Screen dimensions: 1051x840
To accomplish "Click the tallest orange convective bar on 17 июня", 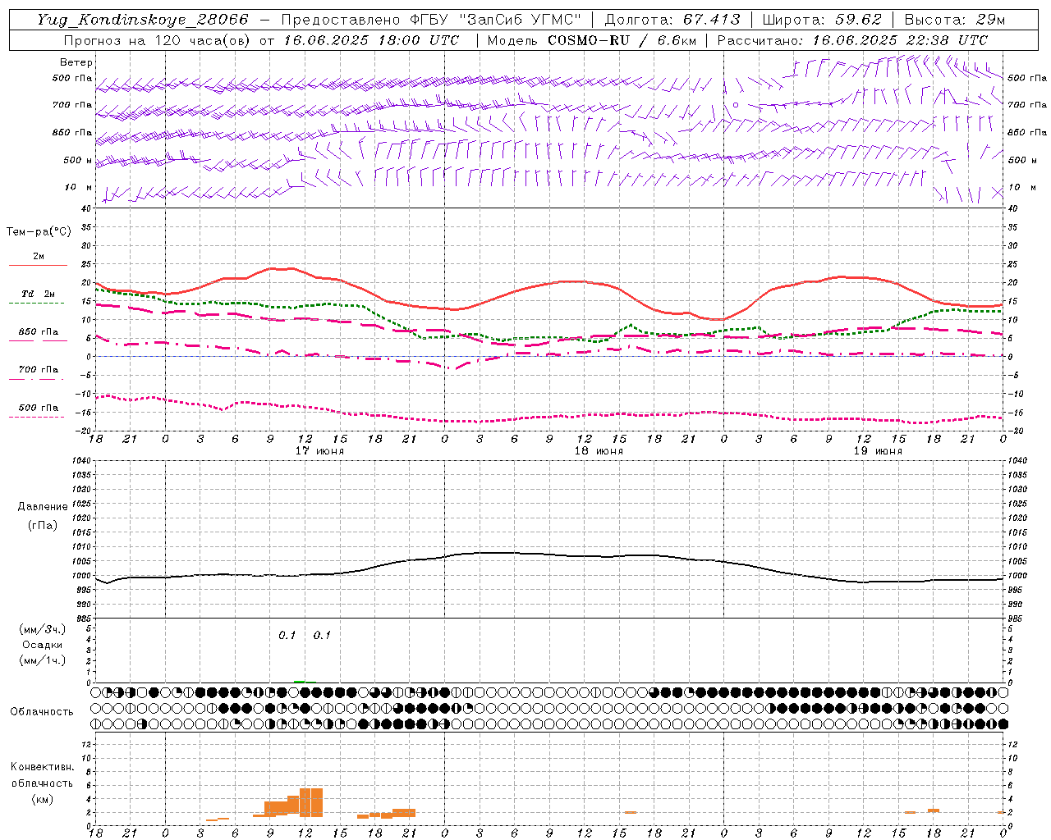I will tap(311, 802).
